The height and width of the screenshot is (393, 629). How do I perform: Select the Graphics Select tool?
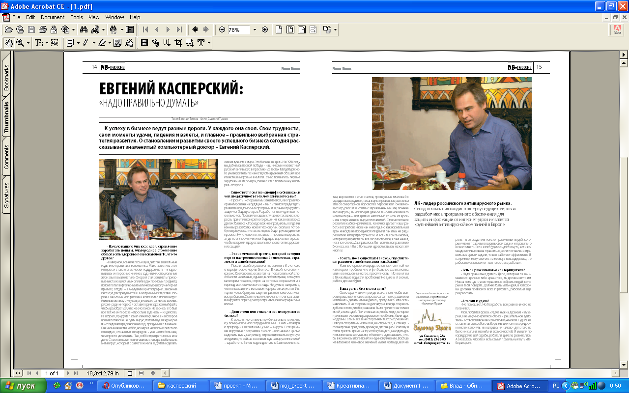coord(55,43)
